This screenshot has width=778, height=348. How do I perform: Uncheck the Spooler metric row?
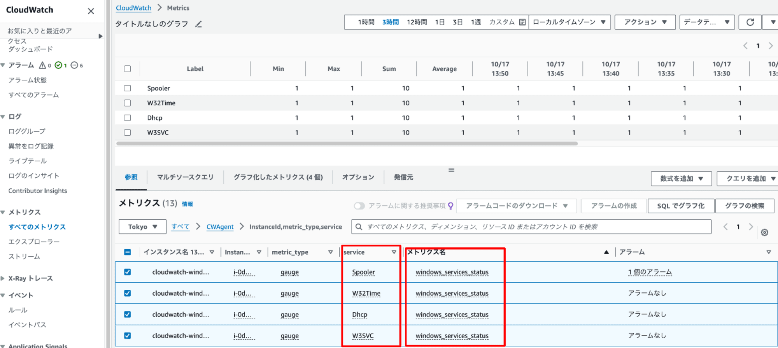tap(127, 272)
